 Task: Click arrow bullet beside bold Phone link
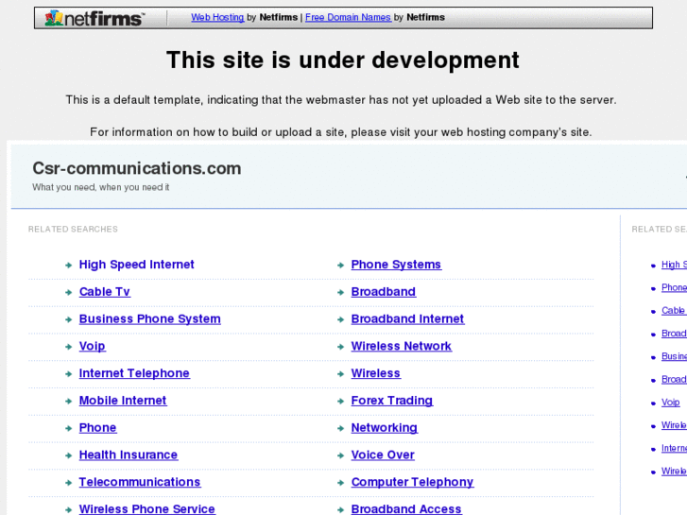[68, 428]
